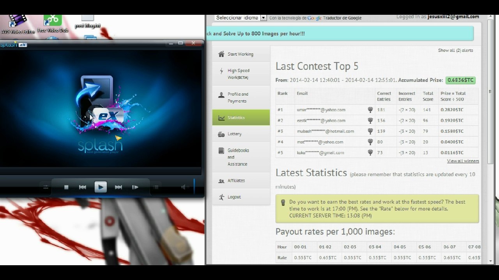The image size is (499, 280).
Task: Click the mat yahoo.com email cell
Action: (x=320, y=142)
